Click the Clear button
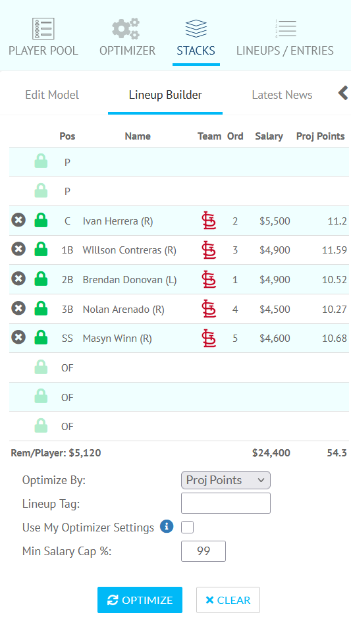This screenshot has width=351, height=623. click(x=228, y=600)
